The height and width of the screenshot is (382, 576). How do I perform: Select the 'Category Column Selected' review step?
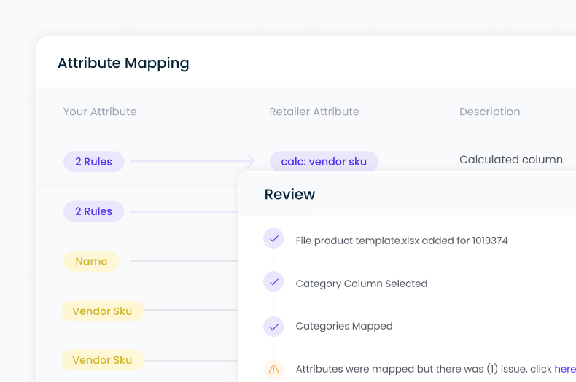tap(361, 284)
